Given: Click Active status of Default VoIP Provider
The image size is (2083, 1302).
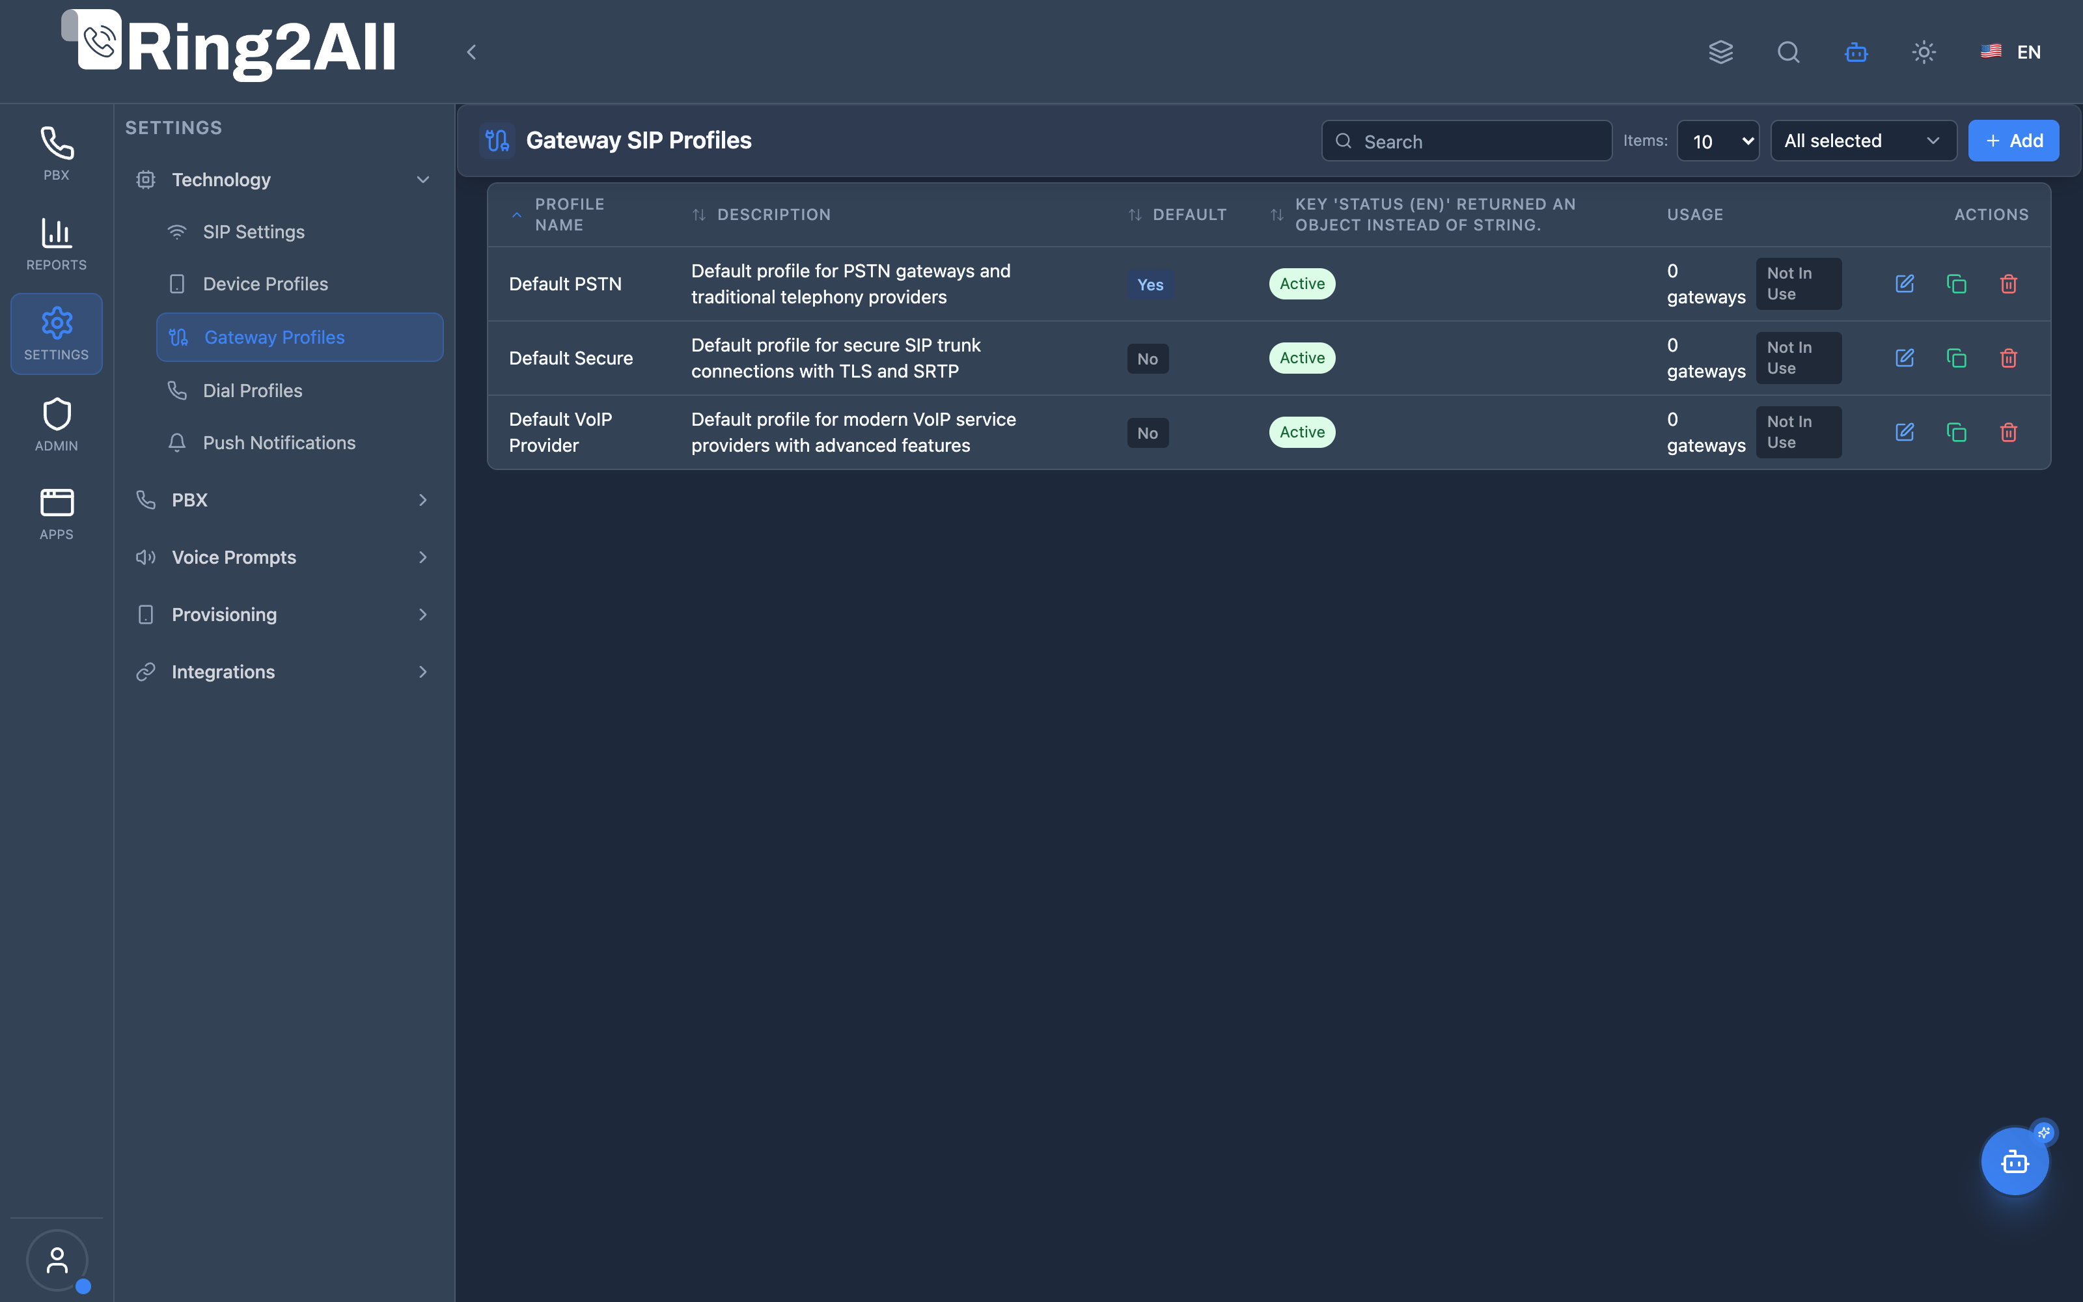Looking at the screenshot, I should click(x=1303, y=432).
